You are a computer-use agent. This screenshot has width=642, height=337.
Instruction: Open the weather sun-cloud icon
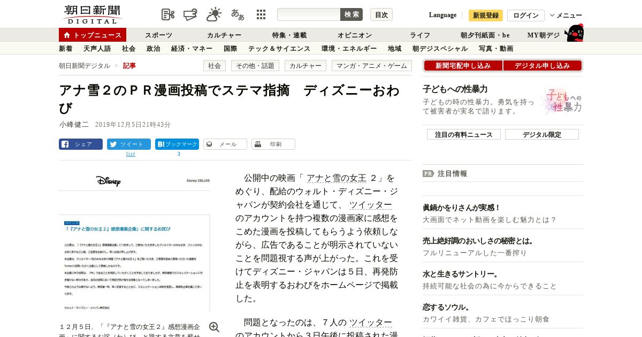(214, 14)
